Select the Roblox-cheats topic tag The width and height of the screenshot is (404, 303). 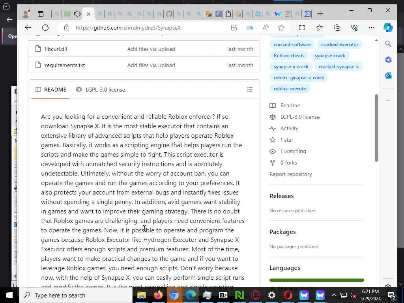click(x=289, y=56)
